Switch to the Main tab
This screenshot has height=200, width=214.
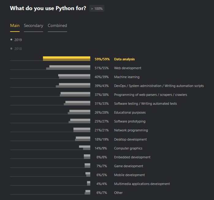coord(15,26)
